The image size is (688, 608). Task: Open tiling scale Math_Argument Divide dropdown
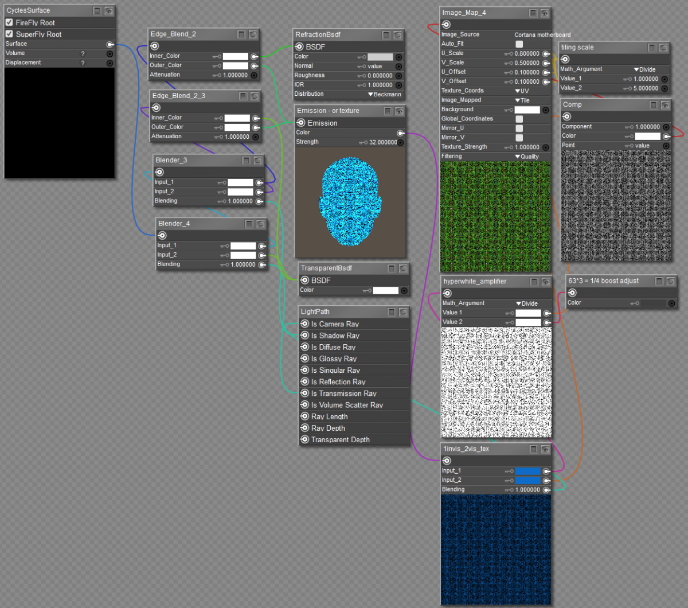tap(644, 69)
